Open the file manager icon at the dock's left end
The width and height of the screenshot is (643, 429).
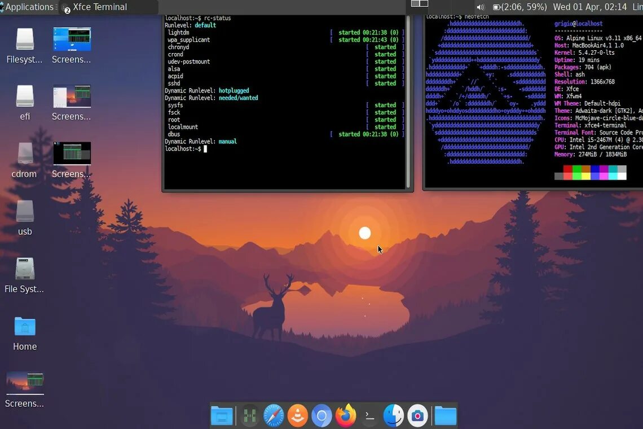click(222, 416)
